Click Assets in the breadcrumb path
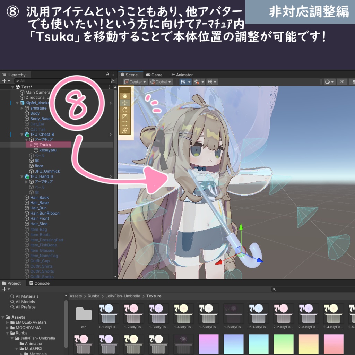 click(x=76, y=296)
